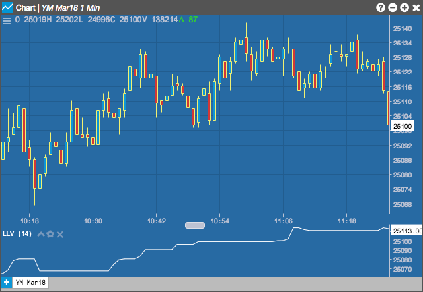Close chart widget with X button
The image size is (423, 292).
pyautogui.click(x=416, y=7)
